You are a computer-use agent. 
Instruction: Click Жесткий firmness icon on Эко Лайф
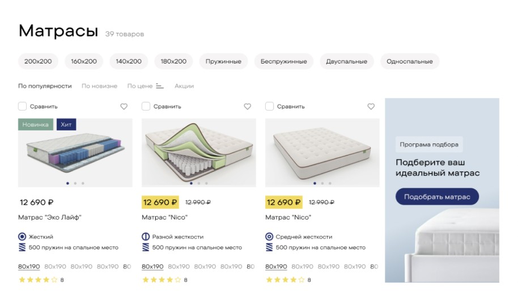(22, 237)
